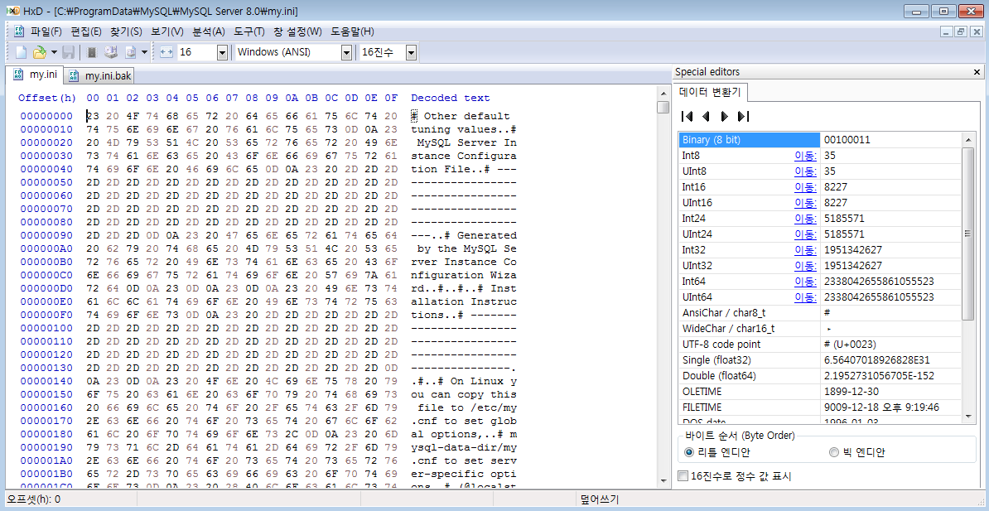
Task: Click the bytes-per-row width icon
Action: point(166,52)
